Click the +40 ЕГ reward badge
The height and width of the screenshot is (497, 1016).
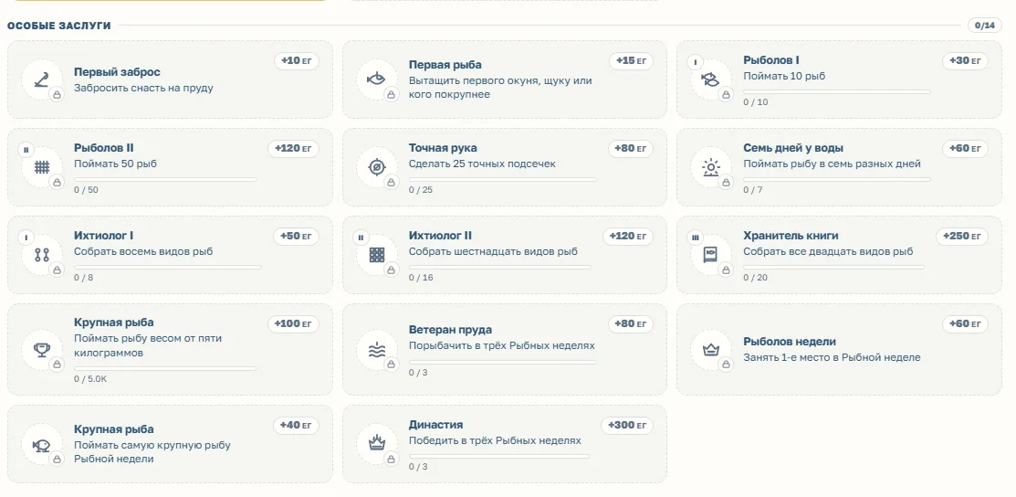[296, 426]
